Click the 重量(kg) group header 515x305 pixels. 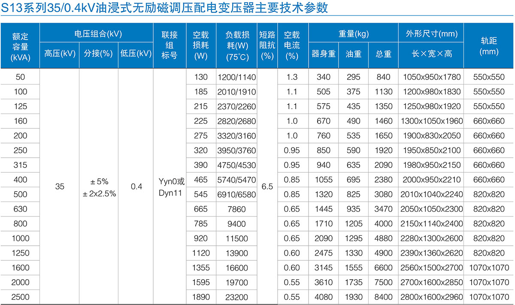[353, 34]
